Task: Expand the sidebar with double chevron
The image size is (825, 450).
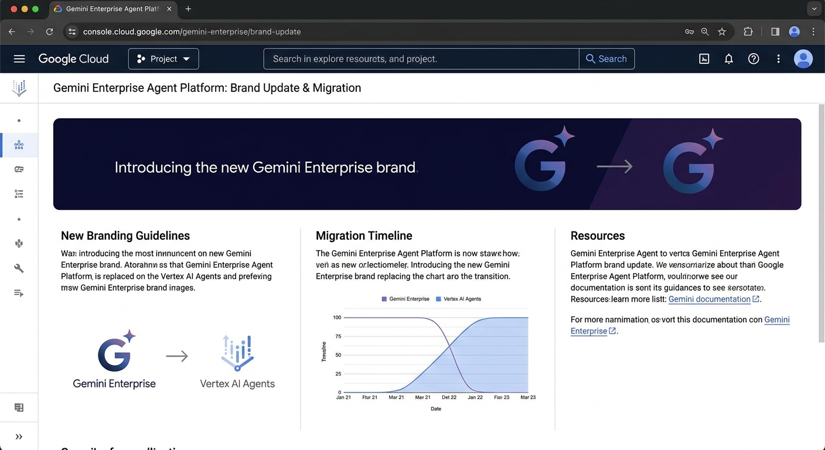Action: [x=19, y=437]
